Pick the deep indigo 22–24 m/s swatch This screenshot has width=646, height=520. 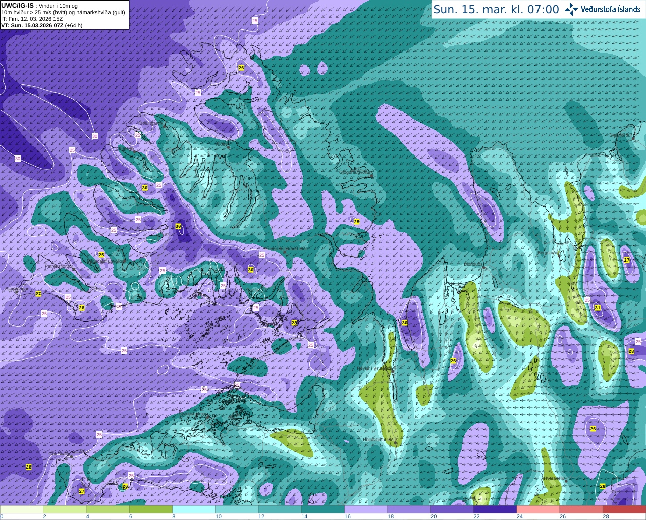pos(495,509)
